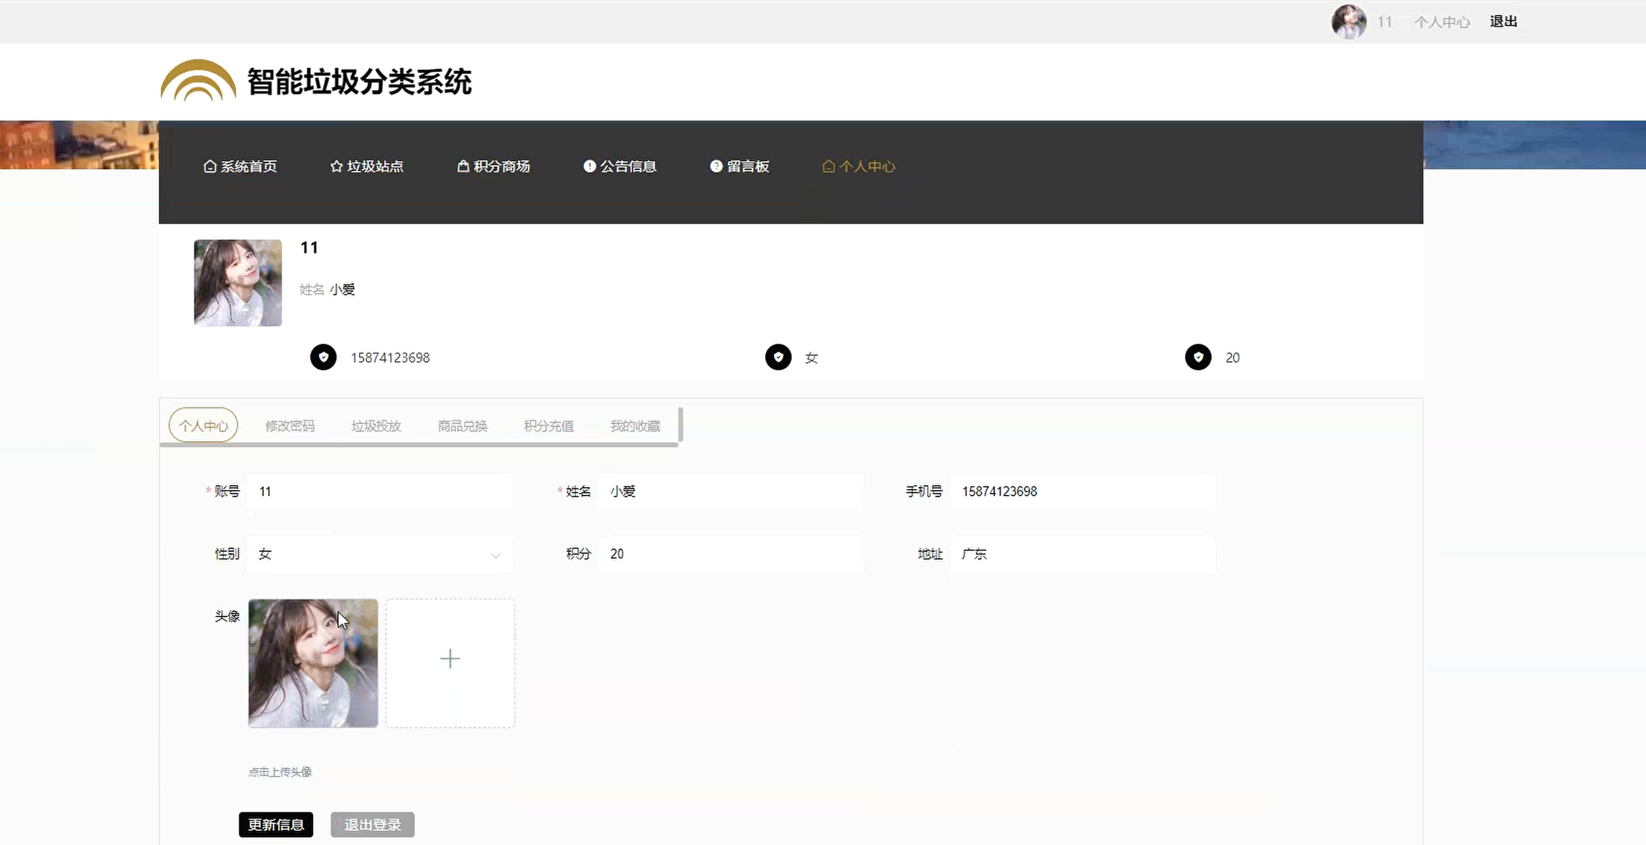Click 个人中心 link in the top bar
This screenshot has width=1646, height=845.
click(x=1442, y=22)
